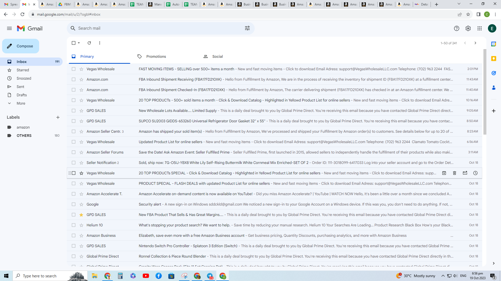
Task: Switch to the Primary tab
Action: 99,56
